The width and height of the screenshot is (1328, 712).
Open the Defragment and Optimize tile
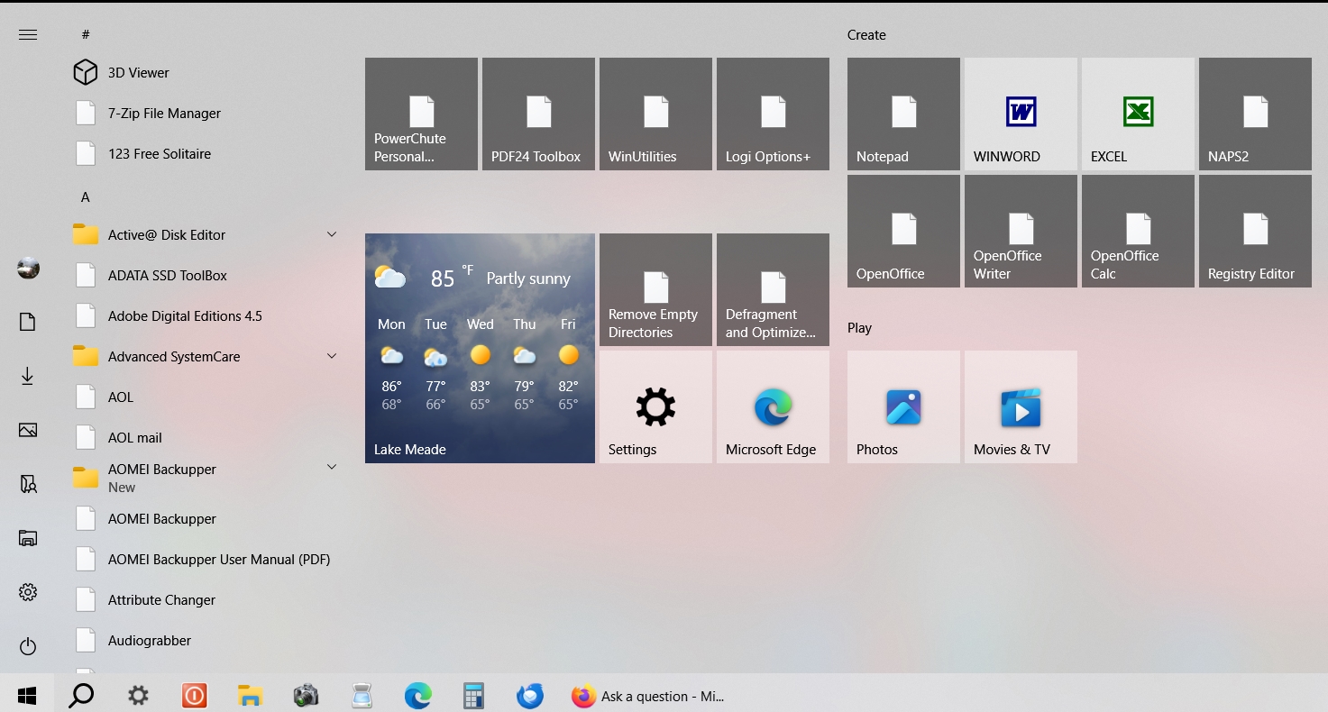coord(773,289)
